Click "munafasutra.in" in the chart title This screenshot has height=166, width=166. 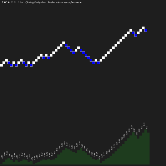click(73, 2)
